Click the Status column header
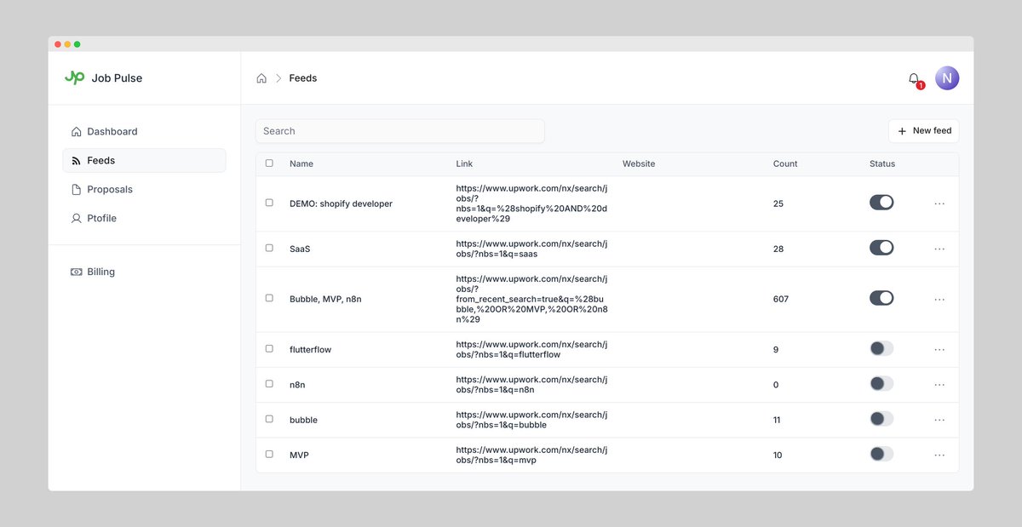1022x527 pixels. pos(882,164)
